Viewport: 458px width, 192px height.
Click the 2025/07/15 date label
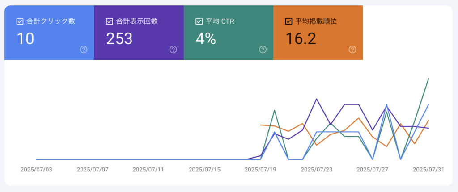pos(204,170)
